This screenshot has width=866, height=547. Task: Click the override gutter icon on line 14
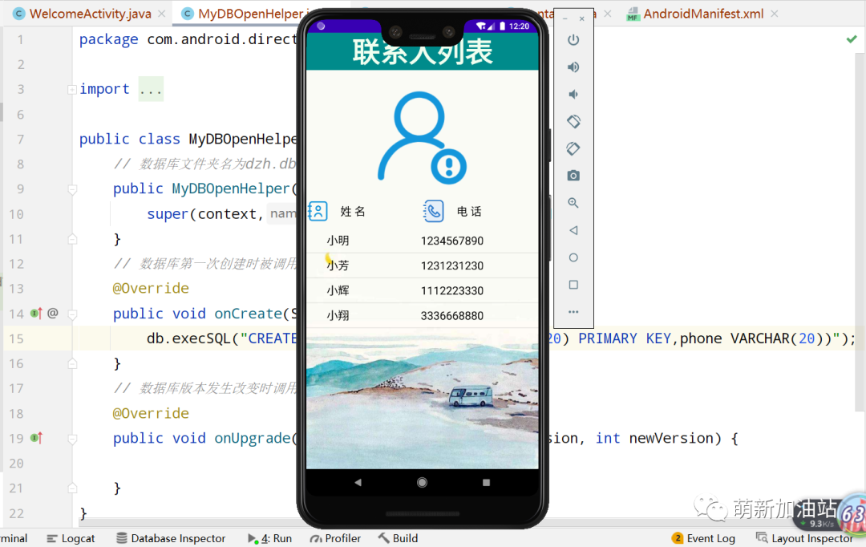pos(36,314)
